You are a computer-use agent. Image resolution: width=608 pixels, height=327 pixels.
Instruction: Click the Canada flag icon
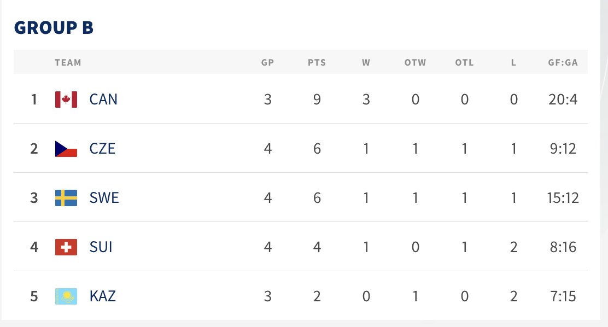66,99
